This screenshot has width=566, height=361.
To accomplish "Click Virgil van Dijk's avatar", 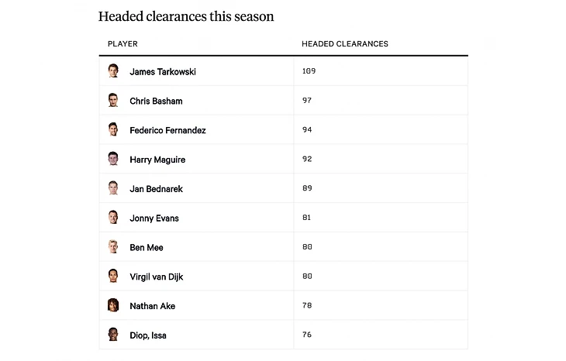I will pyautogui.click(x=113, y=277).
